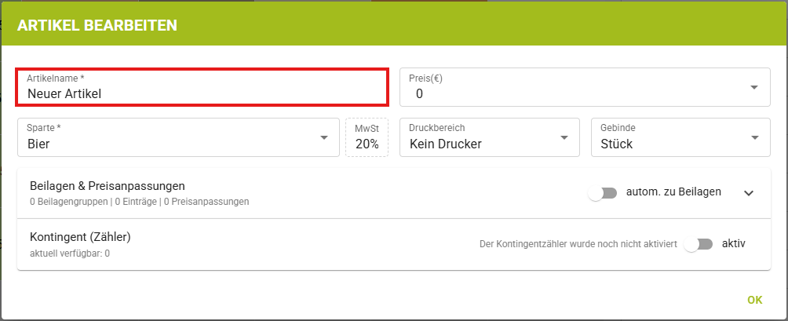Click the Artikelname field with 'Neuer Artikel'
Viewport: 788px width, 321px height.
tap(202, 93)
